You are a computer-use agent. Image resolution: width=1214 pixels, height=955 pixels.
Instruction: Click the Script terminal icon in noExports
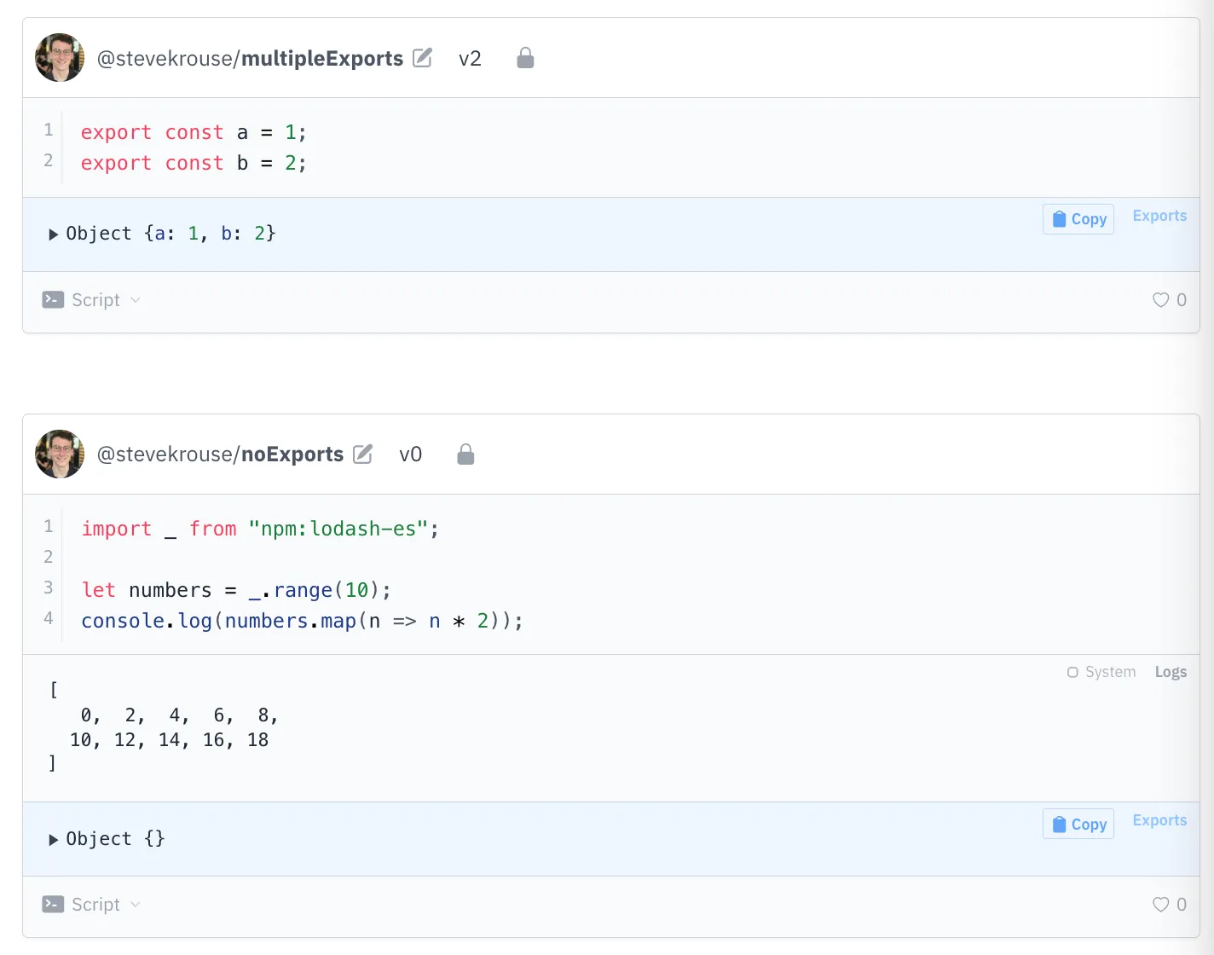[x=53, y=905]
